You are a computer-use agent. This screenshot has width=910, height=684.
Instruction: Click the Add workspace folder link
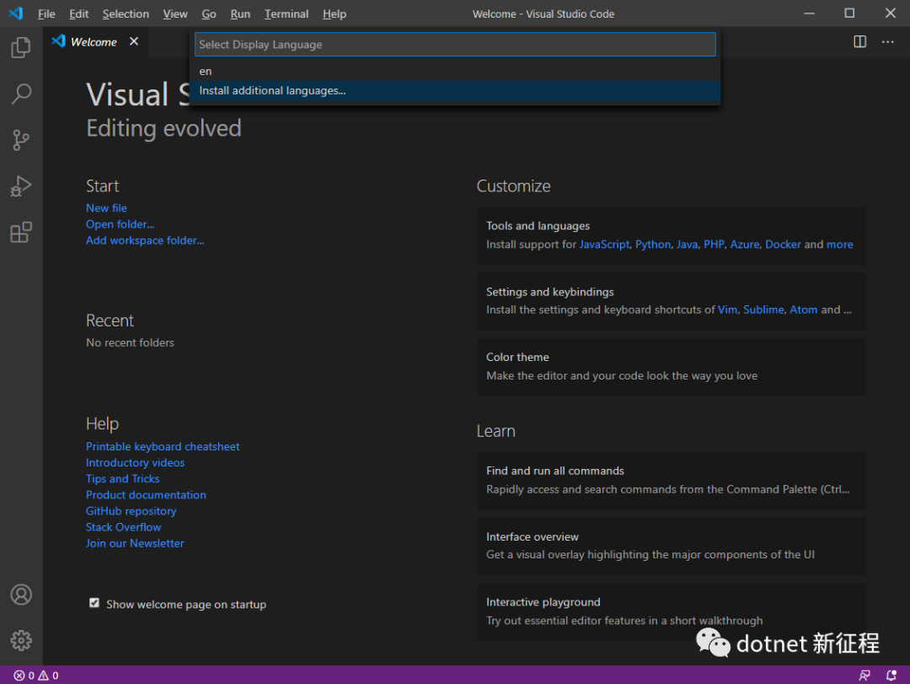pos(145,240)
